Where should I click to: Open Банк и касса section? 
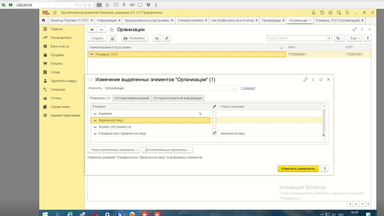[60, 46]
